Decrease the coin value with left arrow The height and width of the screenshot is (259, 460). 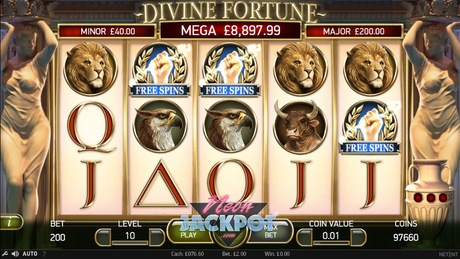click(304, 237)
